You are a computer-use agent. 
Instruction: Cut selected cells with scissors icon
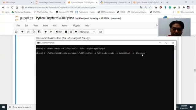pyautogui.click(x=28, y=32)
